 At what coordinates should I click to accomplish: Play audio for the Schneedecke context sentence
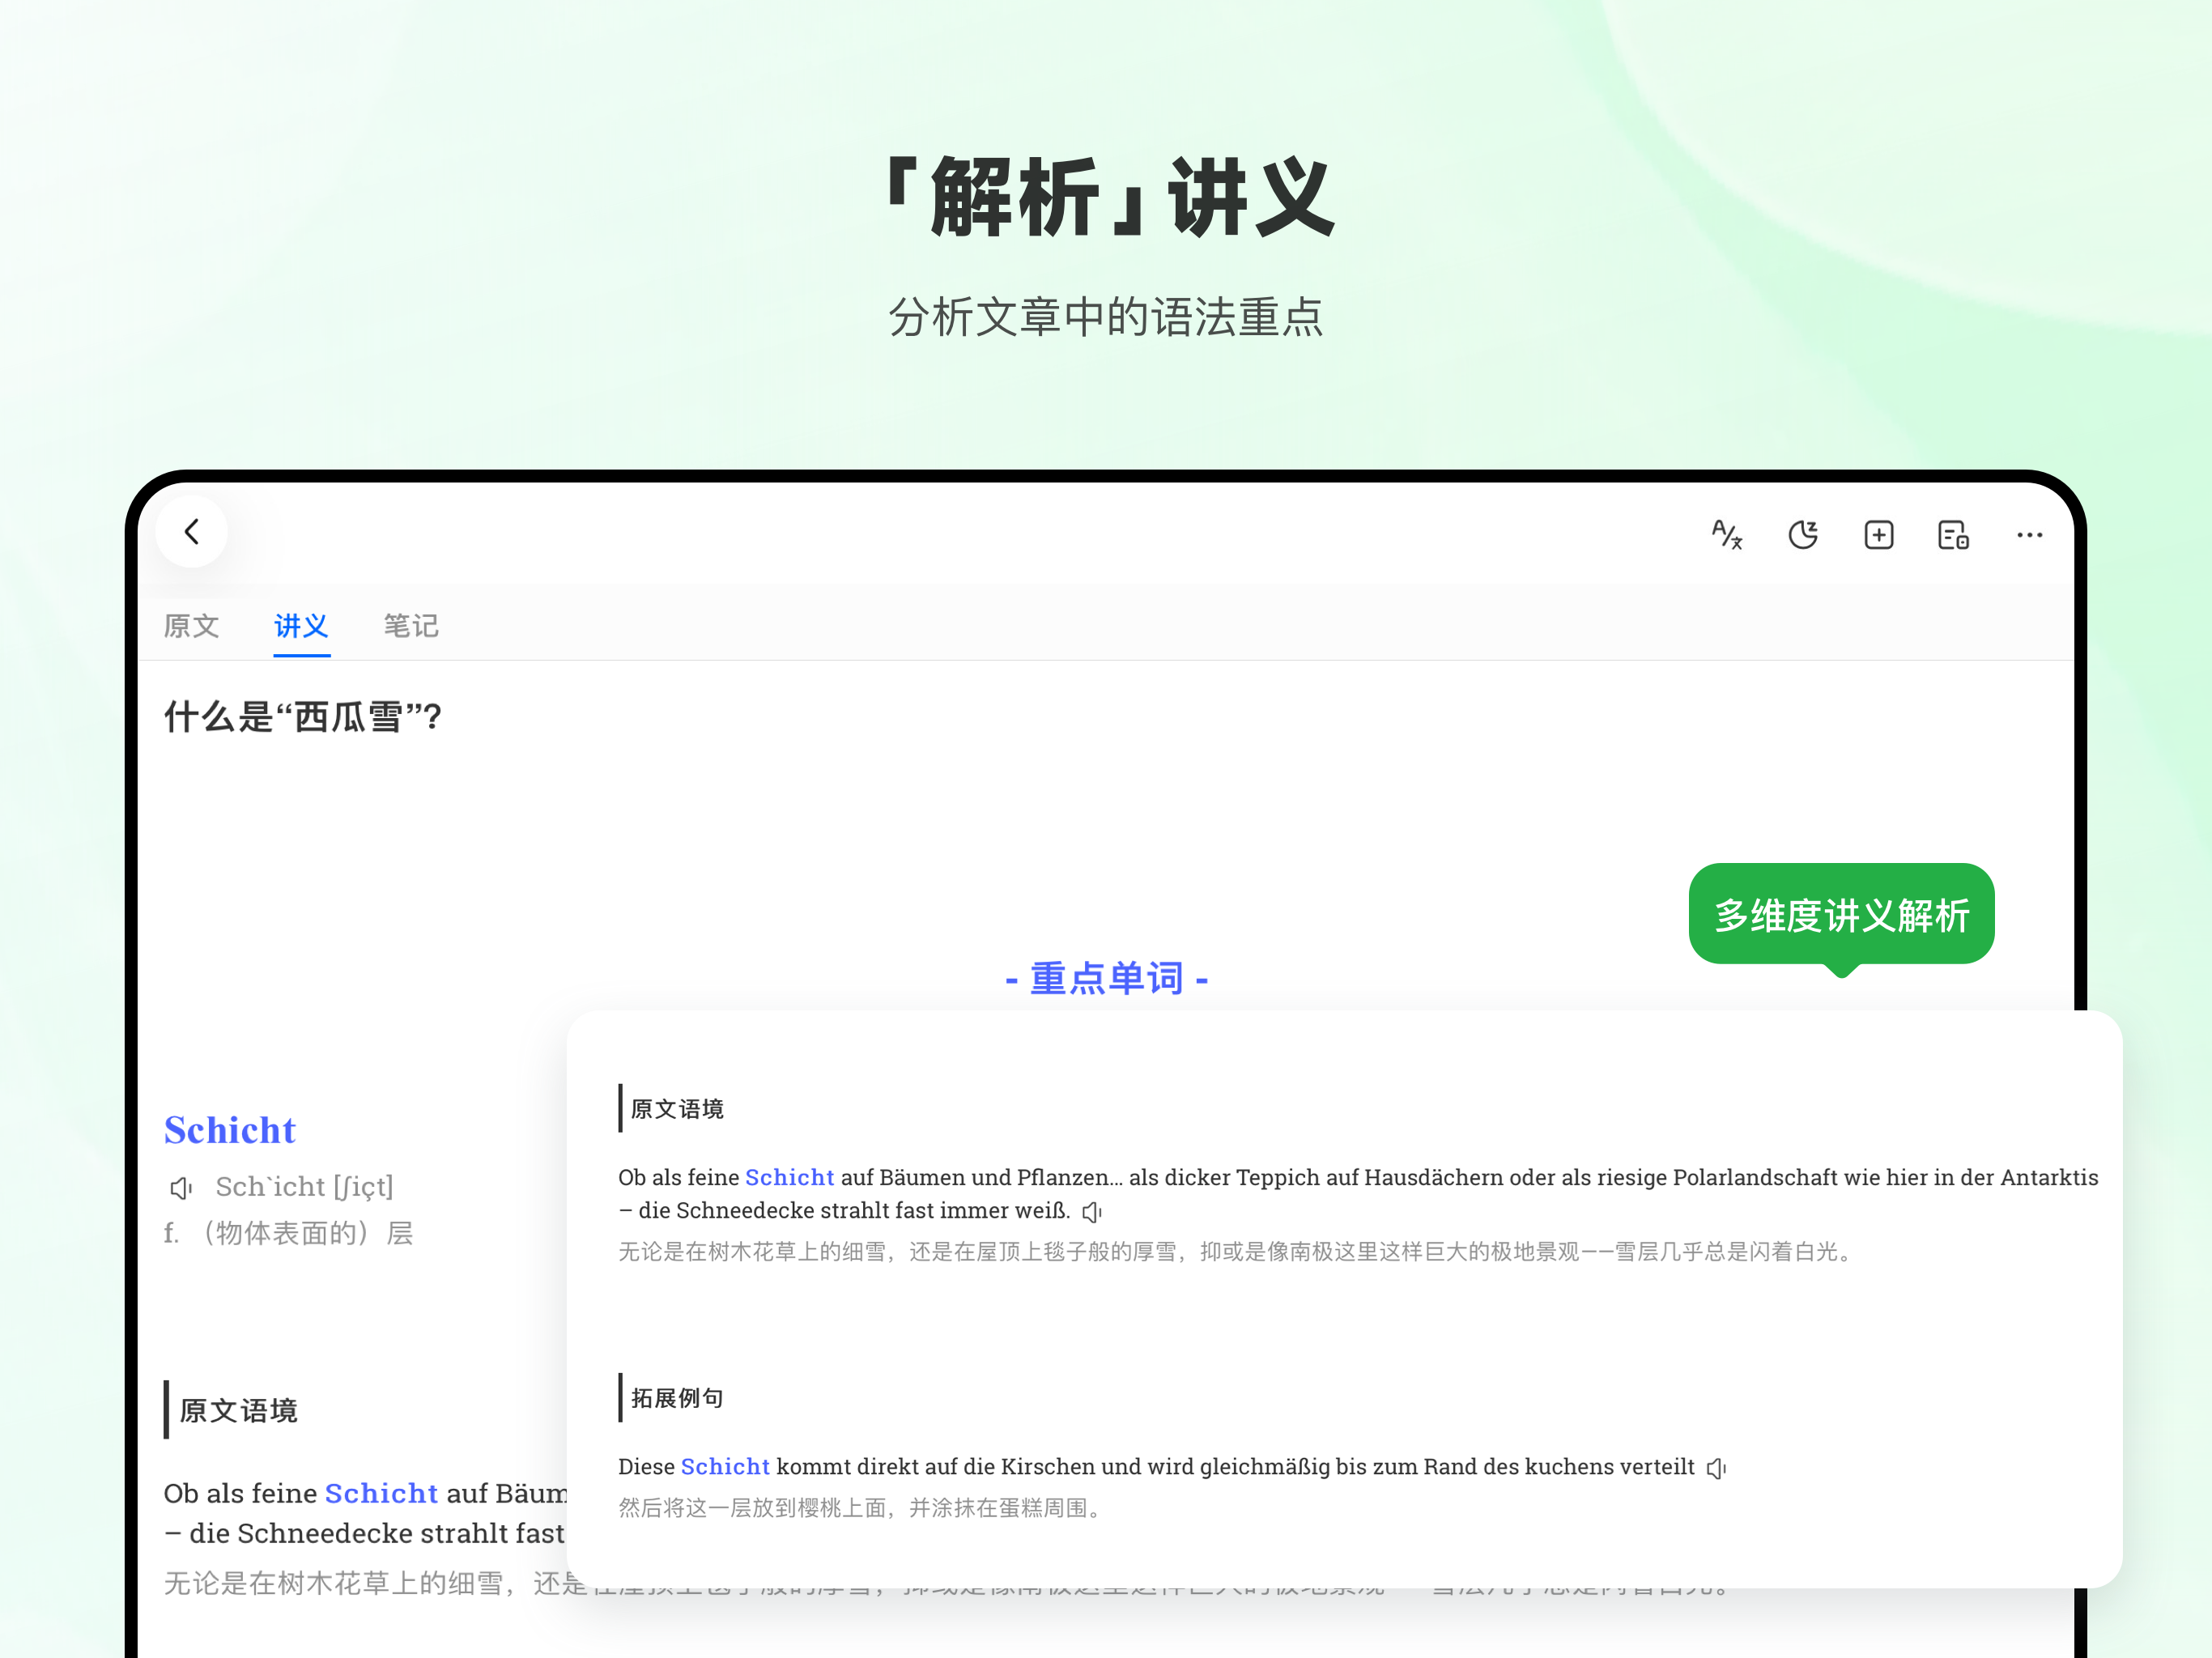(1092, 1212)
